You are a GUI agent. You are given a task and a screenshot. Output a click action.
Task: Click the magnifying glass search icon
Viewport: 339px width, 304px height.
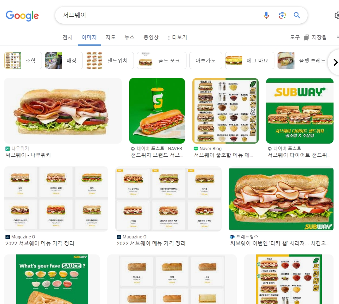tap(296, 15)
